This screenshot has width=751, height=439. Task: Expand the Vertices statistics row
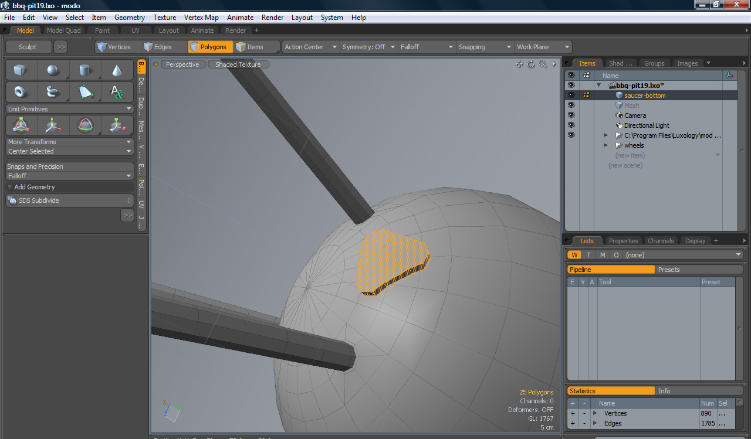(x=595, y=413)
